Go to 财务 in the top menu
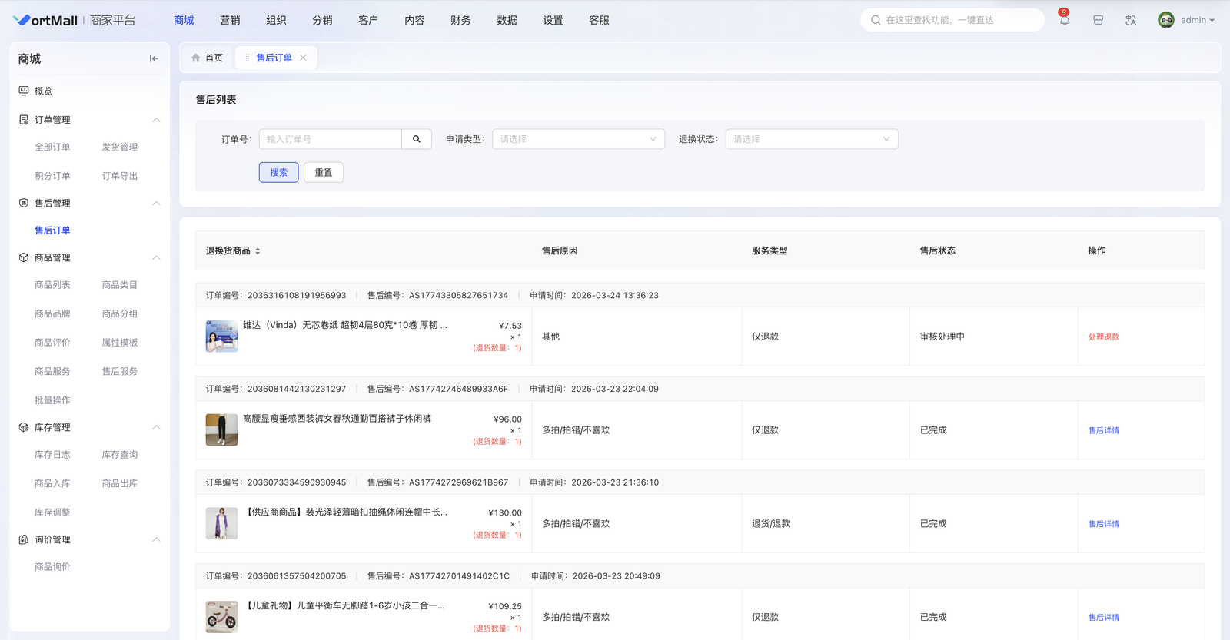 click(460, 21)
